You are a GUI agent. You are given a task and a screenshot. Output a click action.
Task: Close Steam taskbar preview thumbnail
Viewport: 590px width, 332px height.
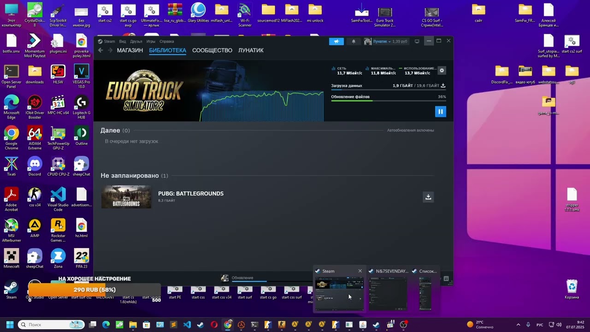(x=360, y=271)
